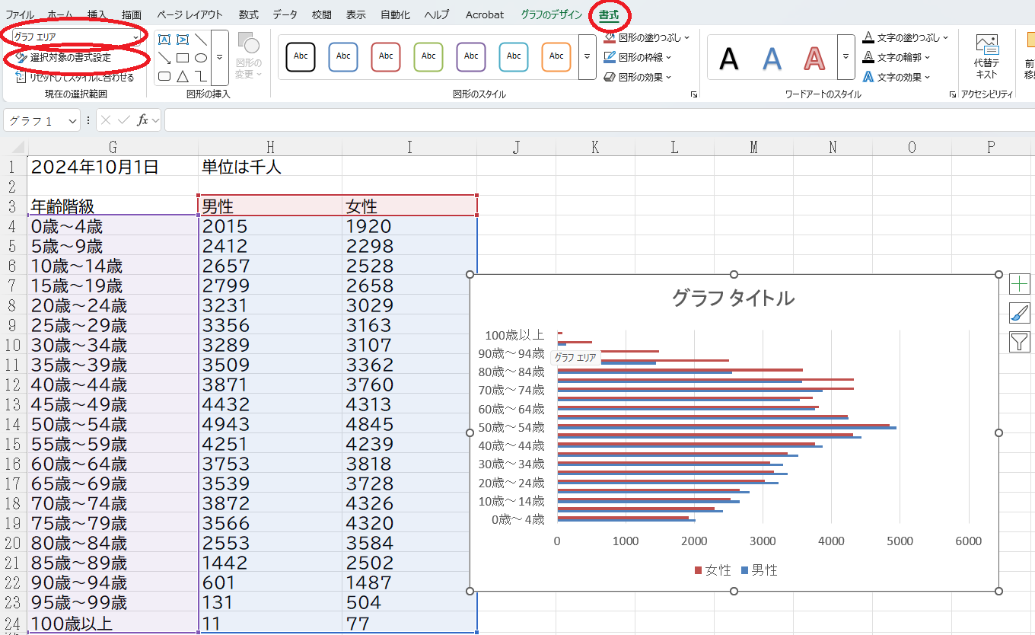
Task: Open the ファイル tab
Action: 20,14
